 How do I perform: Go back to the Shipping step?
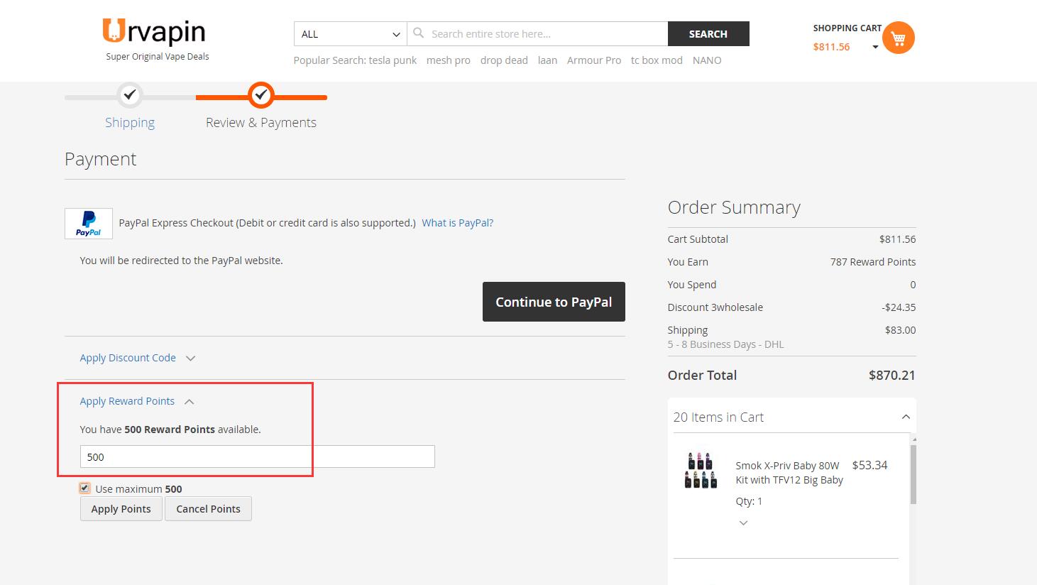(130, 122)
